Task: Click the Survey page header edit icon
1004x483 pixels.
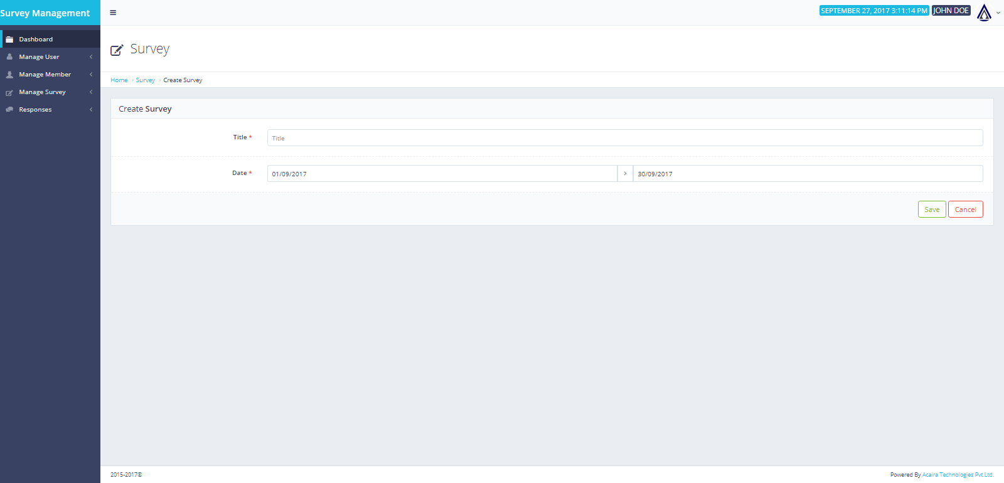Action: [117, 50]
